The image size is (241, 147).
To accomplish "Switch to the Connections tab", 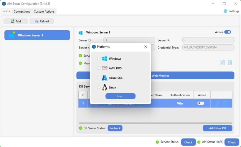I will (22, 11).
